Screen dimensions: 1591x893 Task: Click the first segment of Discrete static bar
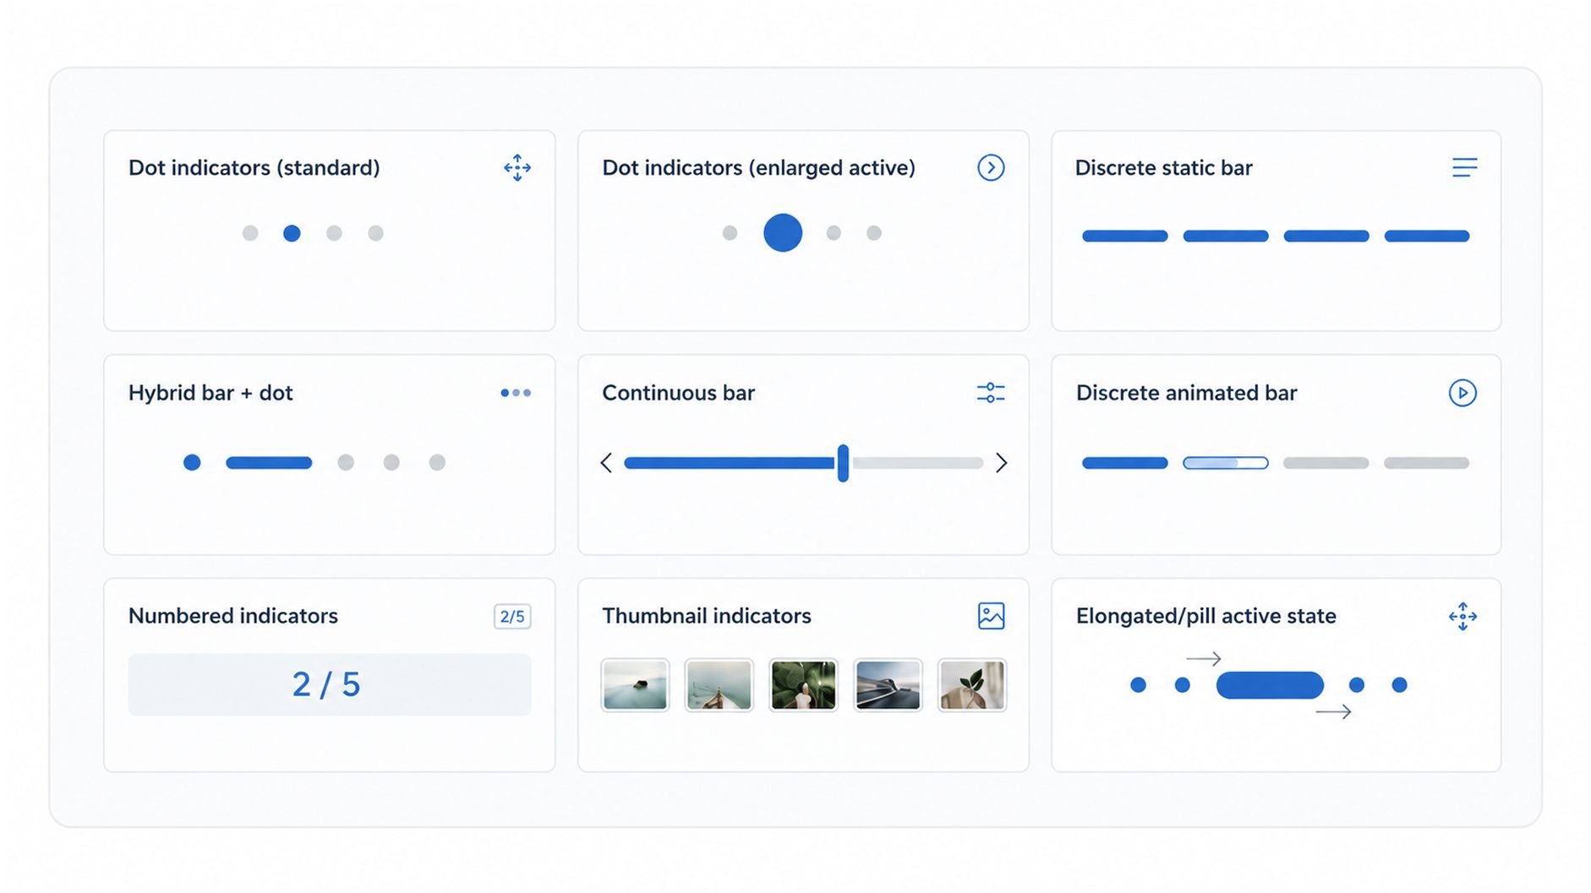tap(1125, 236)
